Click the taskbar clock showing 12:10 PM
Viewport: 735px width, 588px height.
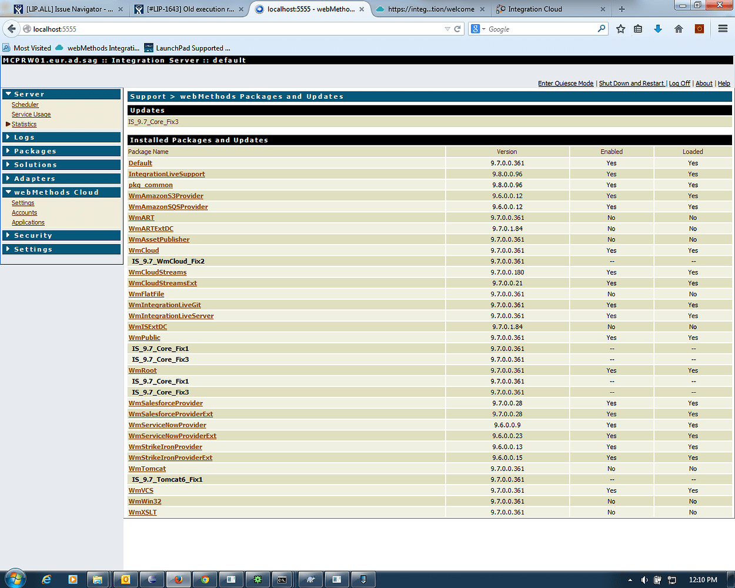pos(703,580)
